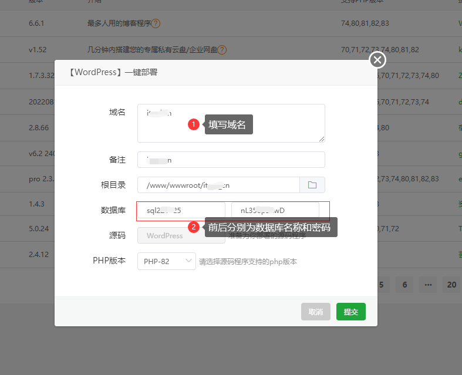462x375 pixels.
Task: Click the 取消 cancel button
Action: coord(316,312)
